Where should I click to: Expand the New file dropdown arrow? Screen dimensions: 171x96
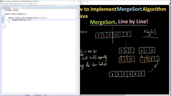tap(2, 6)
